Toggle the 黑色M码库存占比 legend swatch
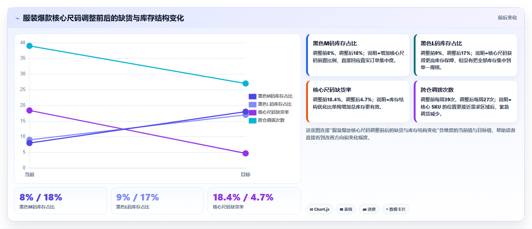Image resolution: width=532 pixels, height=229 pixels. coord(252,96)
